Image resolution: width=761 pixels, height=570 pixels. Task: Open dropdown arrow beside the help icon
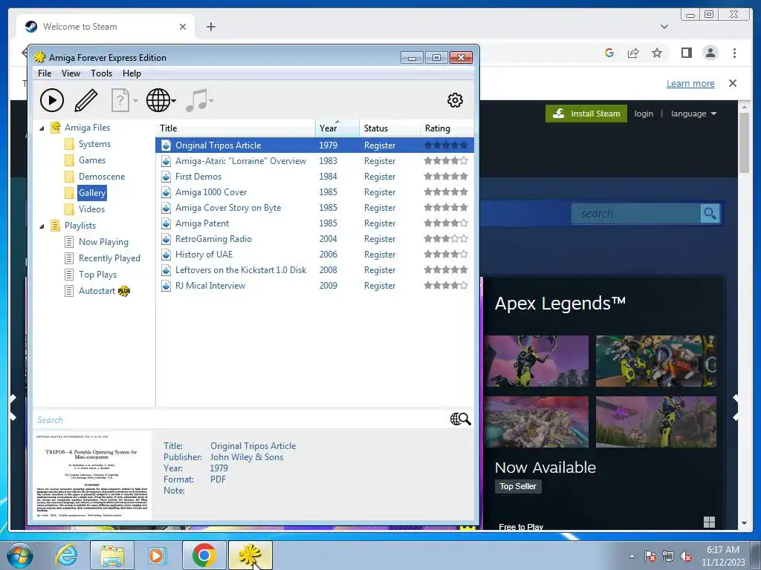pyautogui.click(x=135, y=101)
